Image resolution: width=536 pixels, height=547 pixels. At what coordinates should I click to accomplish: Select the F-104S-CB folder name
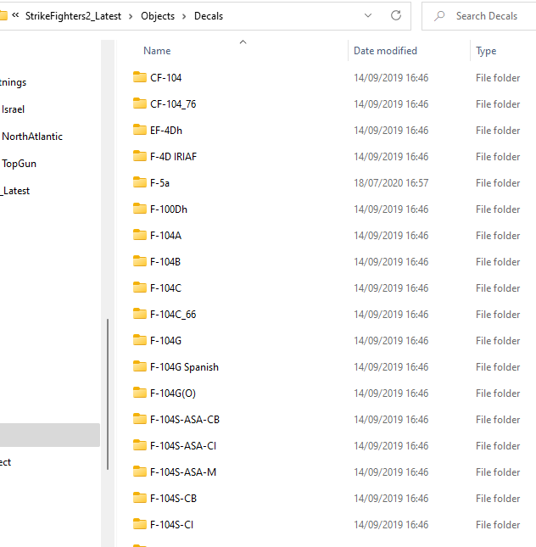click(173, 498)
